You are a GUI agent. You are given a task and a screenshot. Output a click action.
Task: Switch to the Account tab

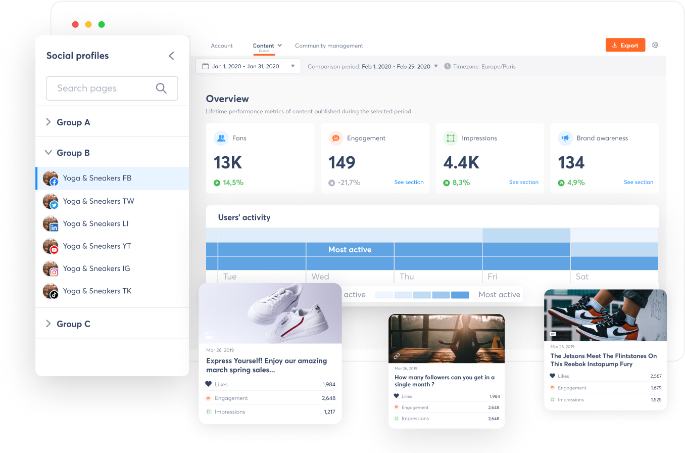pyautogui.click(x=222, y=46)
